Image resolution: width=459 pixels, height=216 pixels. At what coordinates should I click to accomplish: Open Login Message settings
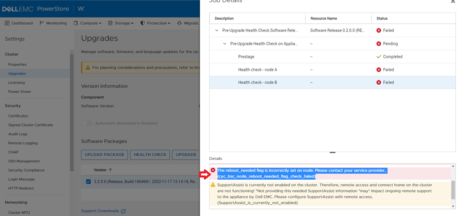click(x=22, y=179)
